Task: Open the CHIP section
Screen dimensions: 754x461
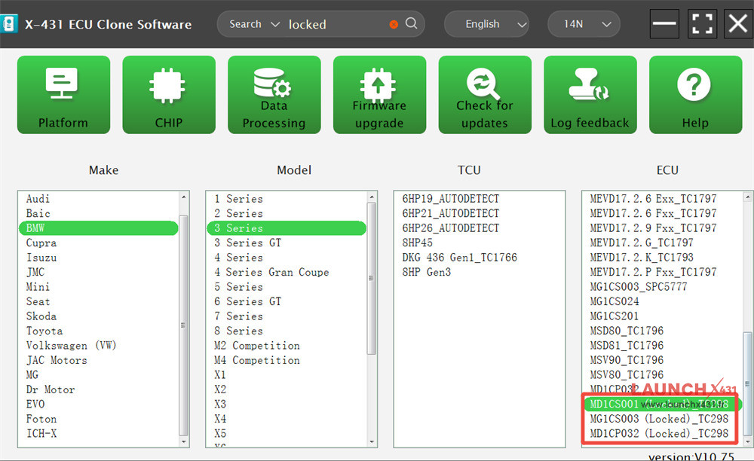Action: click(x=169, y=95)
